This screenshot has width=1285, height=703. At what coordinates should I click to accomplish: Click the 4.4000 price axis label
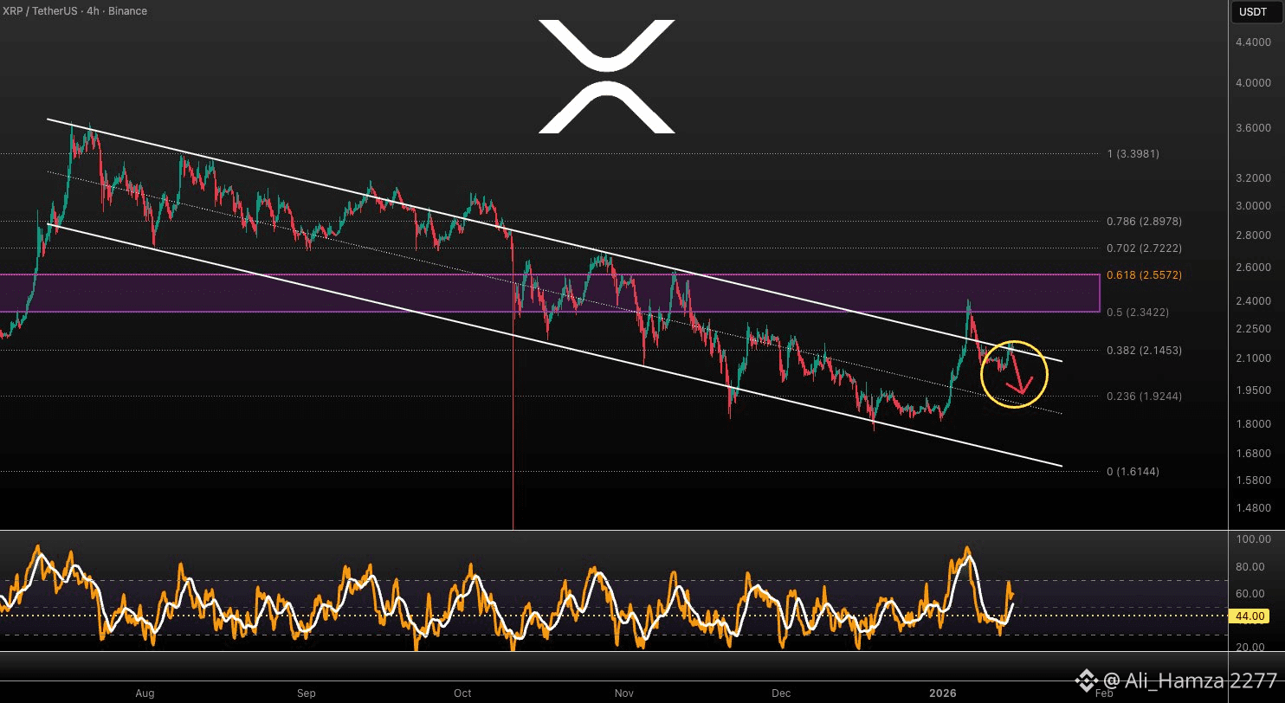coord(1253,42)
